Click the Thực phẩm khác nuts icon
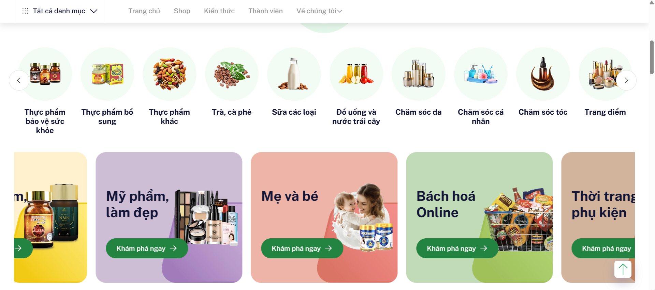 (x=169, y=74)
